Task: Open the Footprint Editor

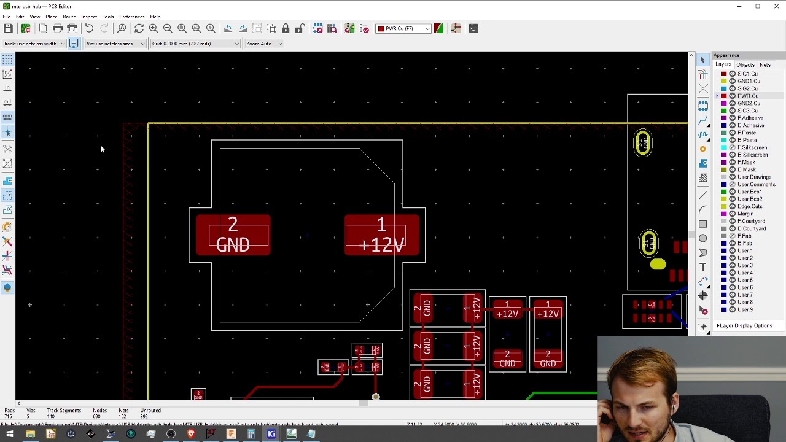Action: [317, 28]
